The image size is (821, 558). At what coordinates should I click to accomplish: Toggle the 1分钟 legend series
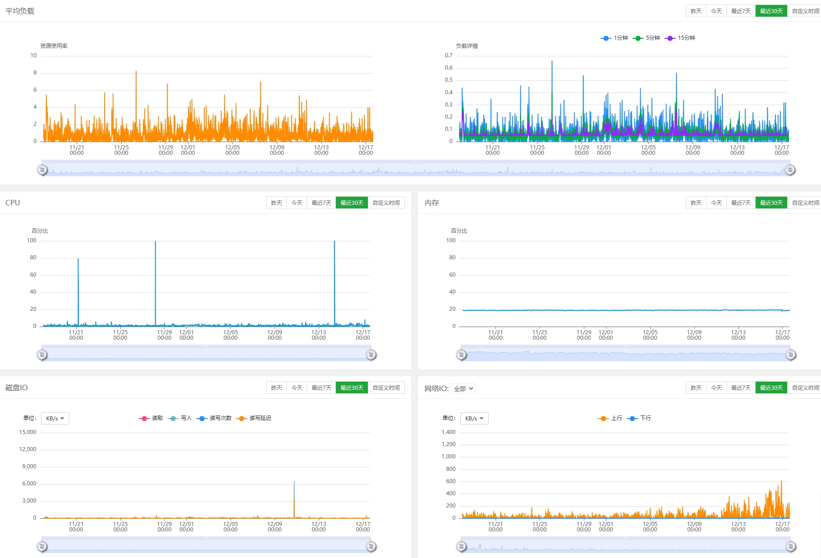tap(614, 38)
